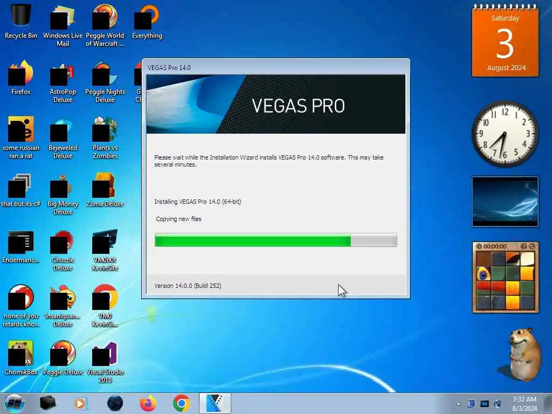Viewport: 552px width, 414px height.
Task: Select the 'some russian ran a rat' icon
Action: pos(21,137)
